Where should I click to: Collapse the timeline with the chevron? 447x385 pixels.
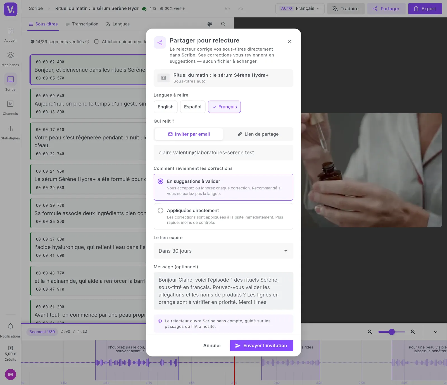tap(436, 332)
